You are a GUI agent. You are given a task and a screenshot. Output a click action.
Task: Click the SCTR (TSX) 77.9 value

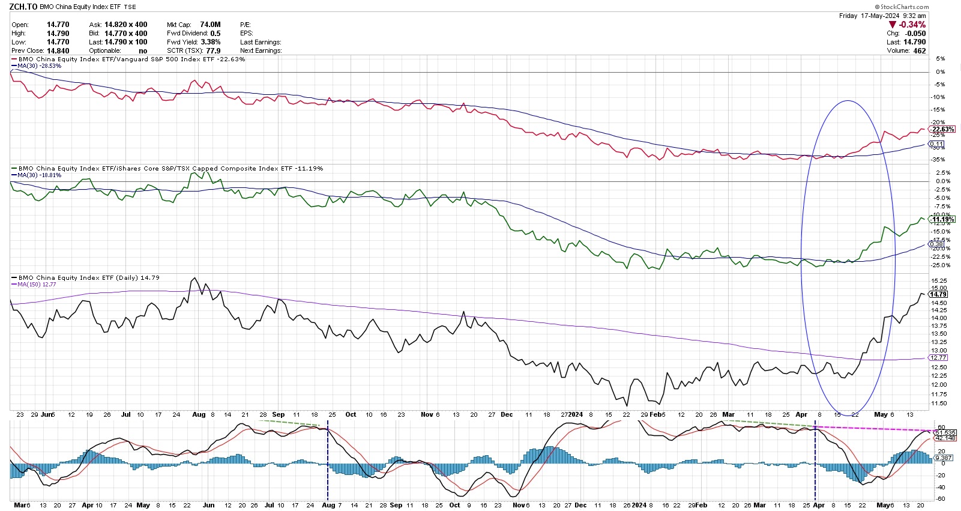pyautogui.click(x=213, y=51)
